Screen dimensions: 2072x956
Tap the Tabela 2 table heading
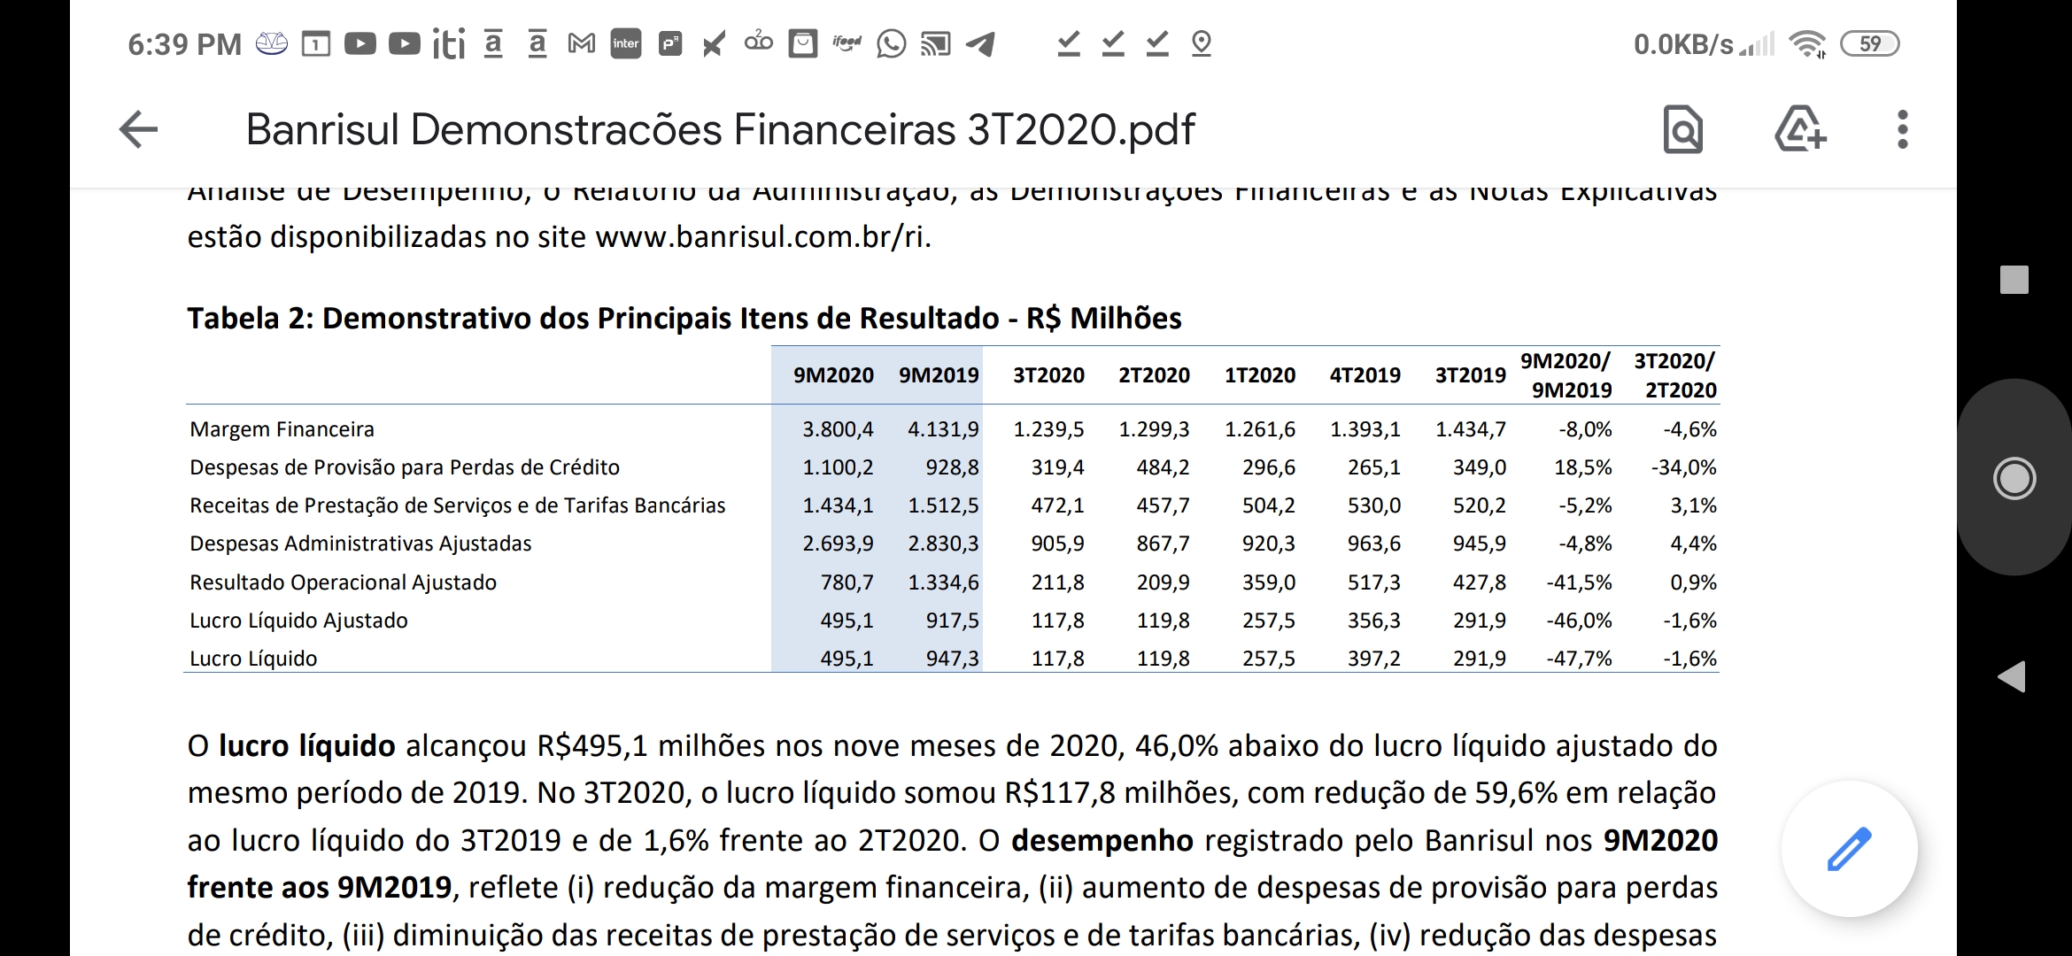click(684, 318)
